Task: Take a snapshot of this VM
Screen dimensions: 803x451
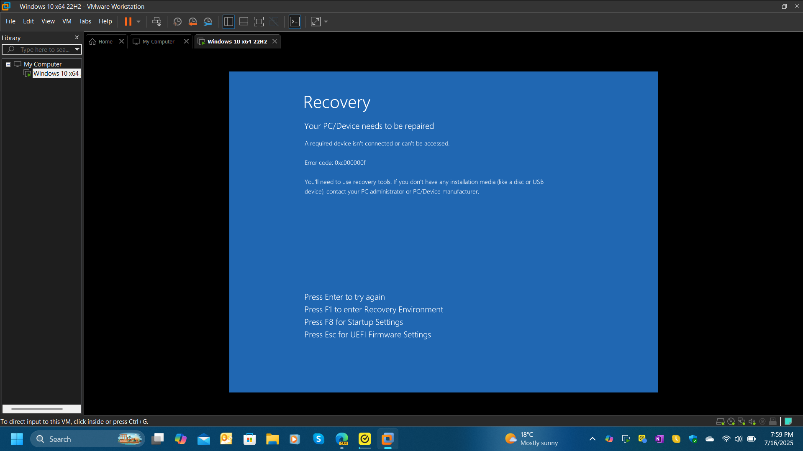Action: [177, 21]
